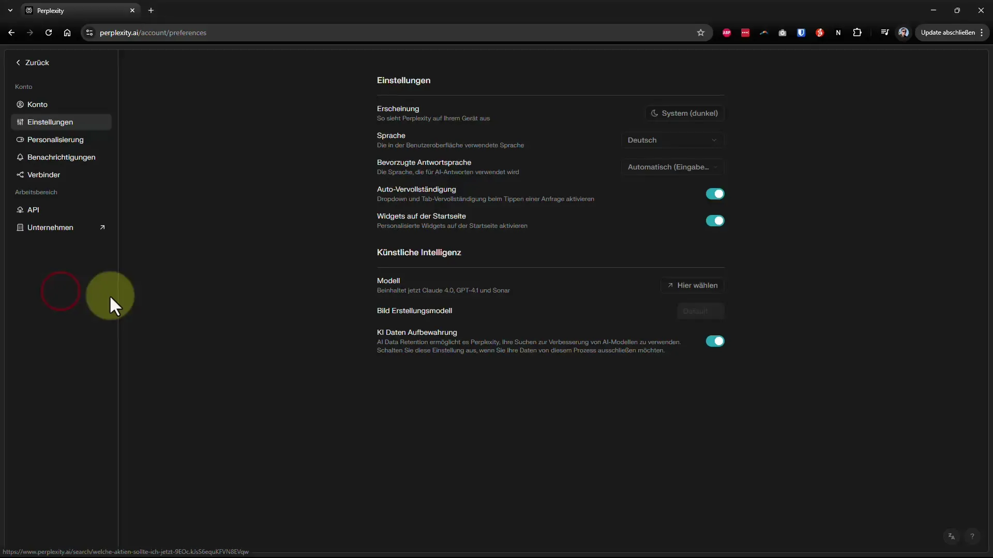Click the Einstellungen heading text
Image resolution: width=993 pixels, height=558 pixels.
click(x=403, y=80)
